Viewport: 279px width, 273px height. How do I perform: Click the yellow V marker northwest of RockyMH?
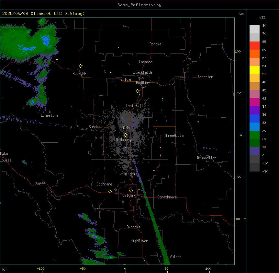pos(57,60)
